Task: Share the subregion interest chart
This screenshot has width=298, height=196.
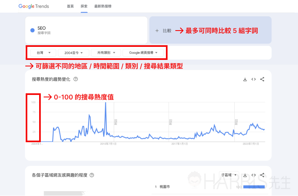Action: [x=262, y=175]
